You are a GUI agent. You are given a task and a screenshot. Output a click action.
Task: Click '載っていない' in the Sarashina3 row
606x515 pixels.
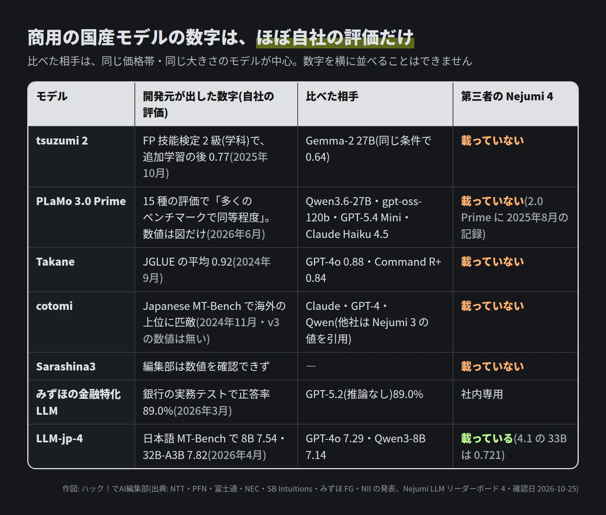point(492,367)
